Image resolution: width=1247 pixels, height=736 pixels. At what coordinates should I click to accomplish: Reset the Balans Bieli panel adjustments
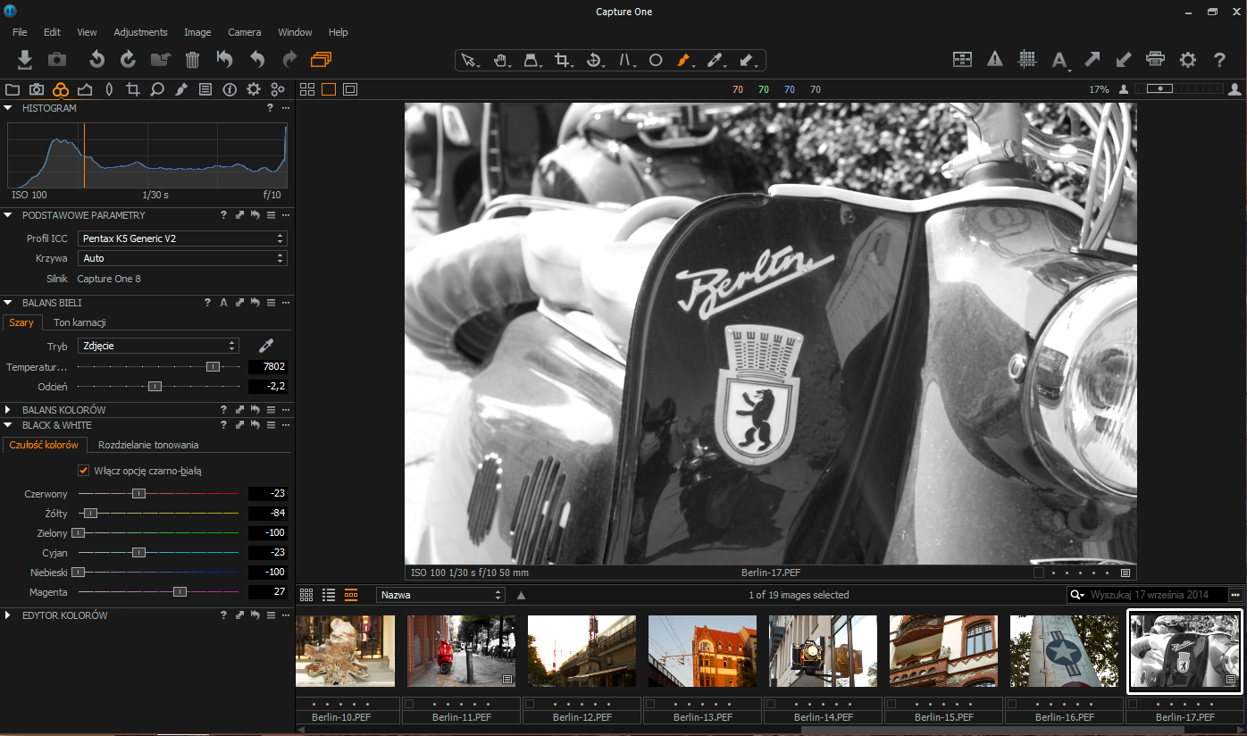[255, 303]
